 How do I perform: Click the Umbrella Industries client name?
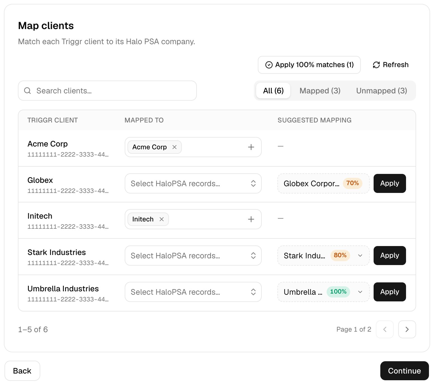pyautogui.click(x=63, y=289)
